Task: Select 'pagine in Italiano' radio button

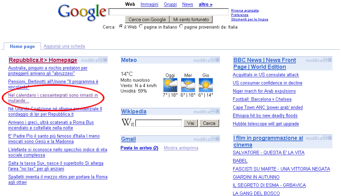Action: tap(141, 26)
